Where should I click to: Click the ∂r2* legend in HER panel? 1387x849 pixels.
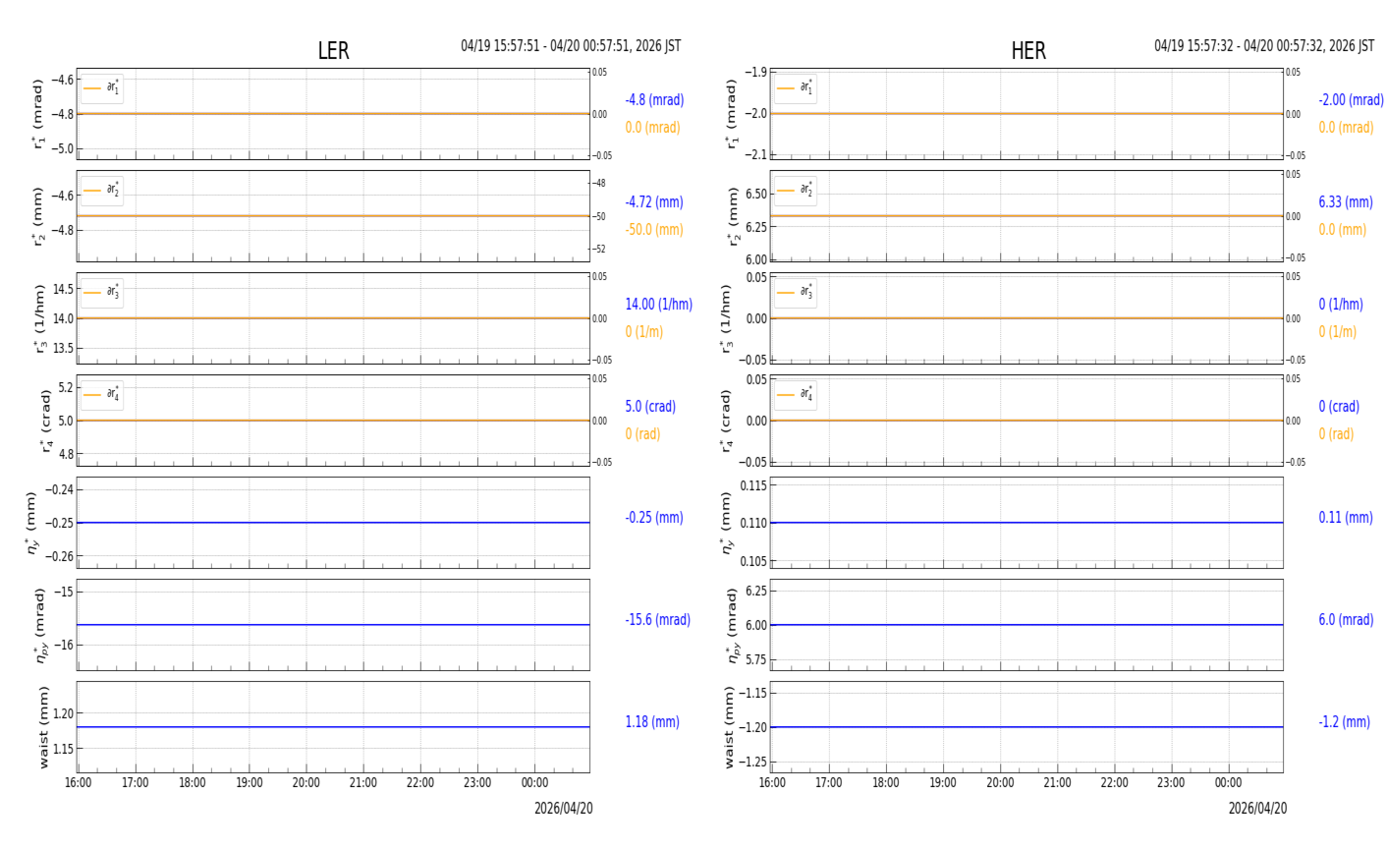(796, 191)
